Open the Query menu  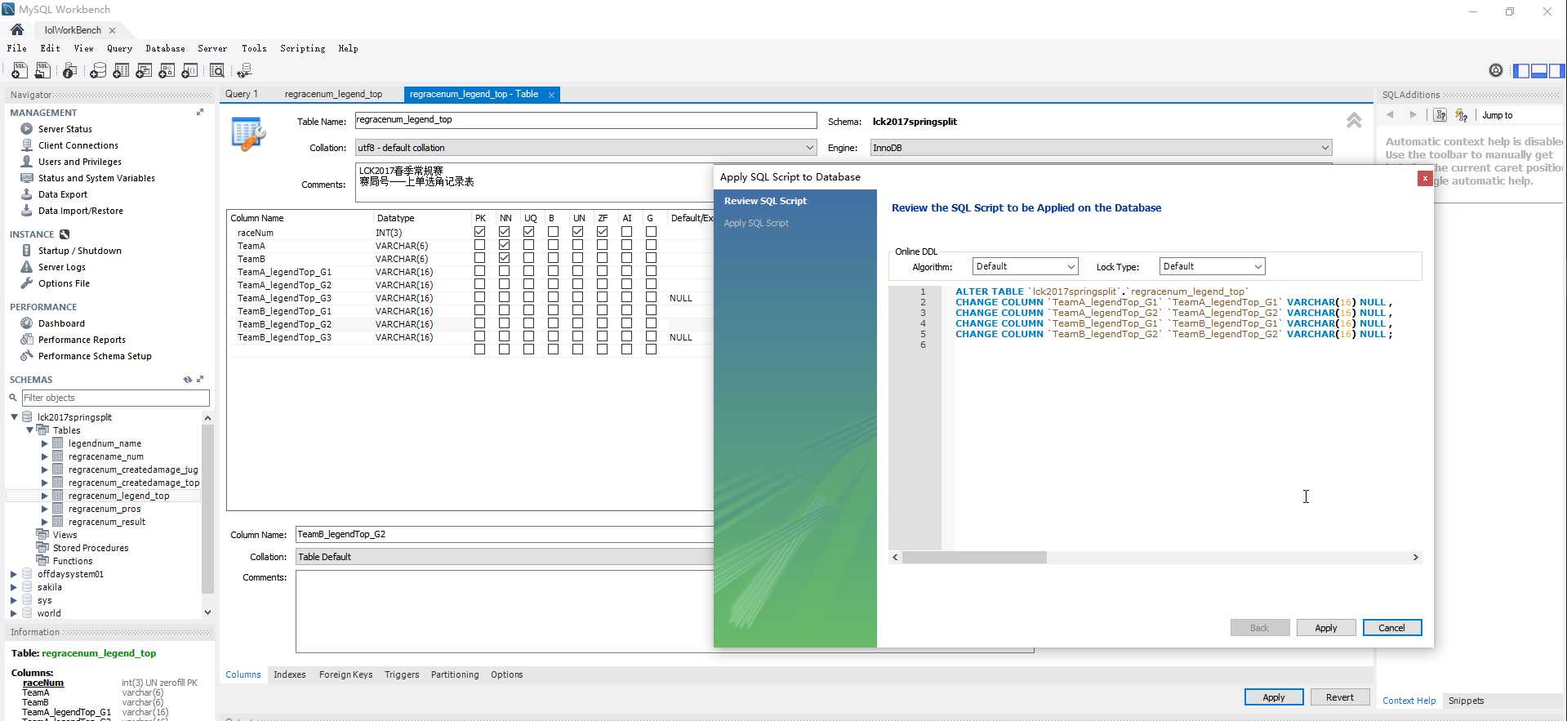pos(119,48)
